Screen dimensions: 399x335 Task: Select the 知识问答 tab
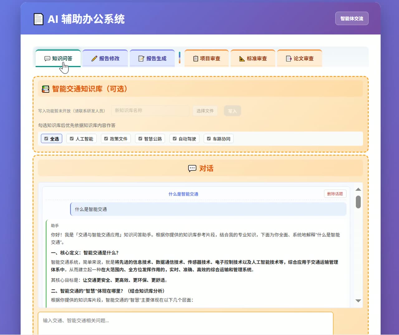point(58,59)
